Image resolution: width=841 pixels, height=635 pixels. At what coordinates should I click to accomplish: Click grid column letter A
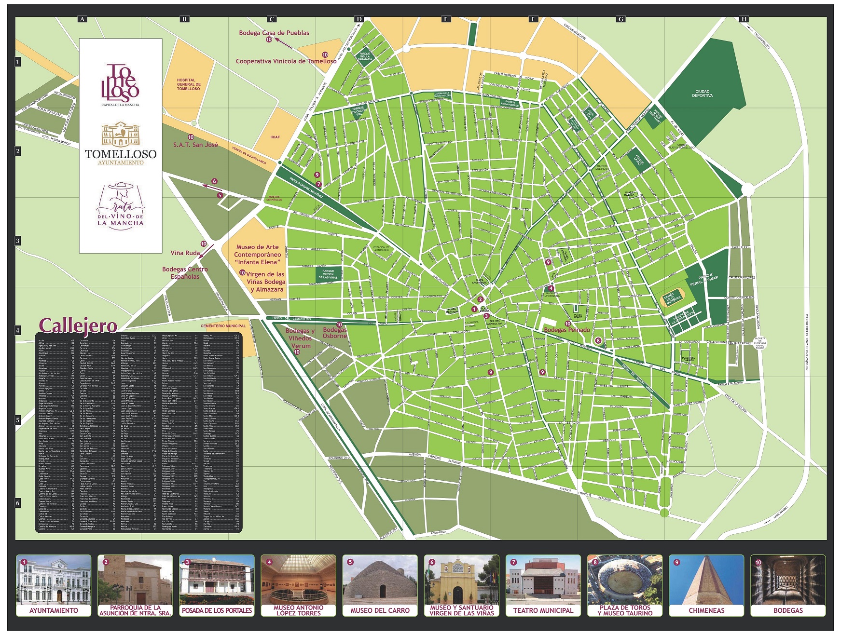click(x=83, y=19)
